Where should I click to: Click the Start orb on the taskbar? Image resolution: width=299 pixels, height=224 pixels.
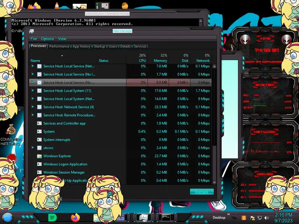coord(8,218)
